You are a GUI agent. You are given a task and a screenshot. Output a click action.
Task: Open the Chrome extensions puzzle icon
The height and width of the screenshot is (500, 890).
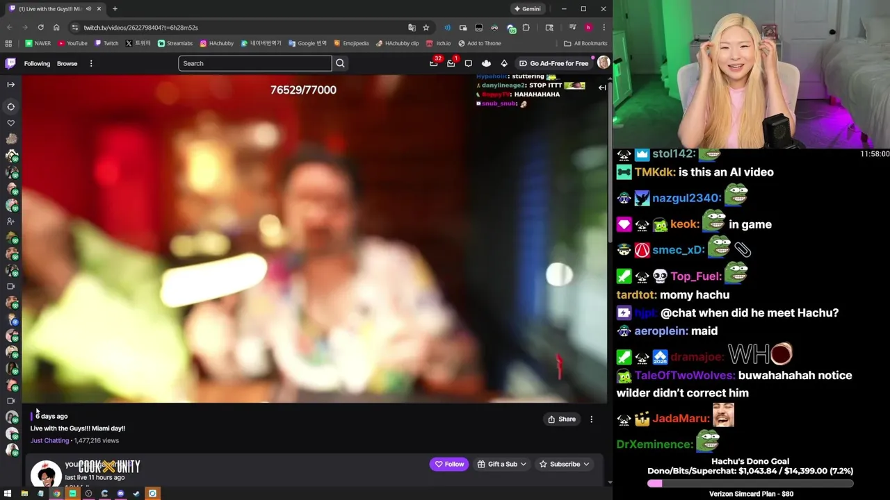[x=526, y=27]
